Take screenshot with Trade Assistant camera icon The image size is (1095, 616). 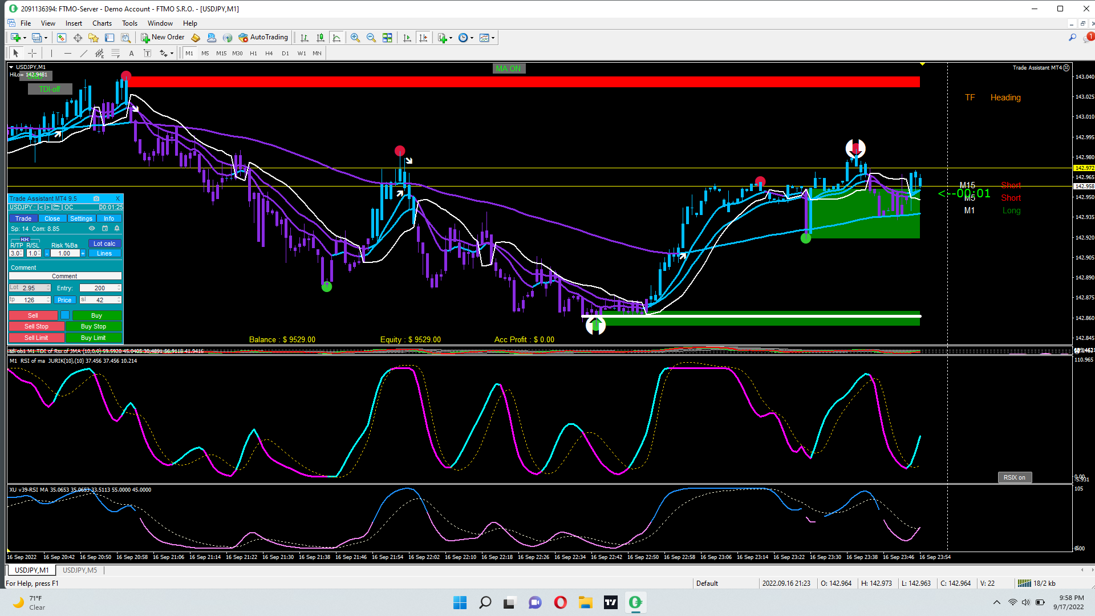96,198
